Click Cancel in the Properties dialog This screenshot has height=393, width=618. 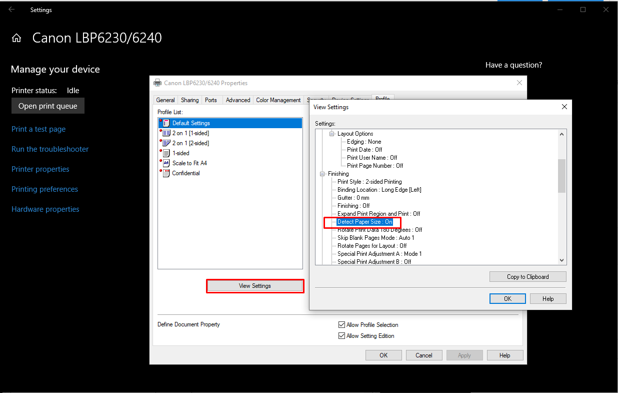[x=424, y=355]
